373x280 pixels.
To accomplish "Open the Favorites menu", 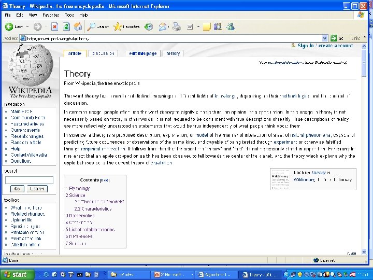I will pyautogui.click(x=51, y=15).
